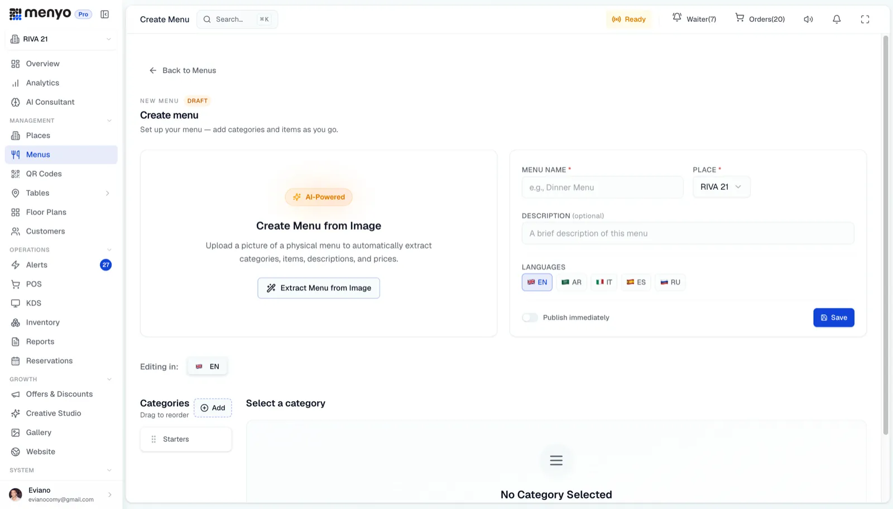Click the Alerts lightning icon
Screen dimensions: 893x509
16,265
